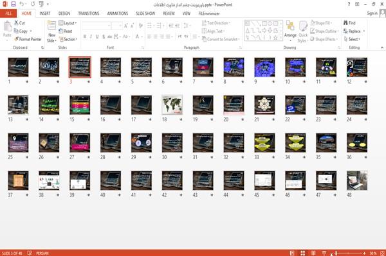The height and width of the screenshot is (256, 386).
Task: Switch to the FILEminimizer tab
Action: coord(209,13)
